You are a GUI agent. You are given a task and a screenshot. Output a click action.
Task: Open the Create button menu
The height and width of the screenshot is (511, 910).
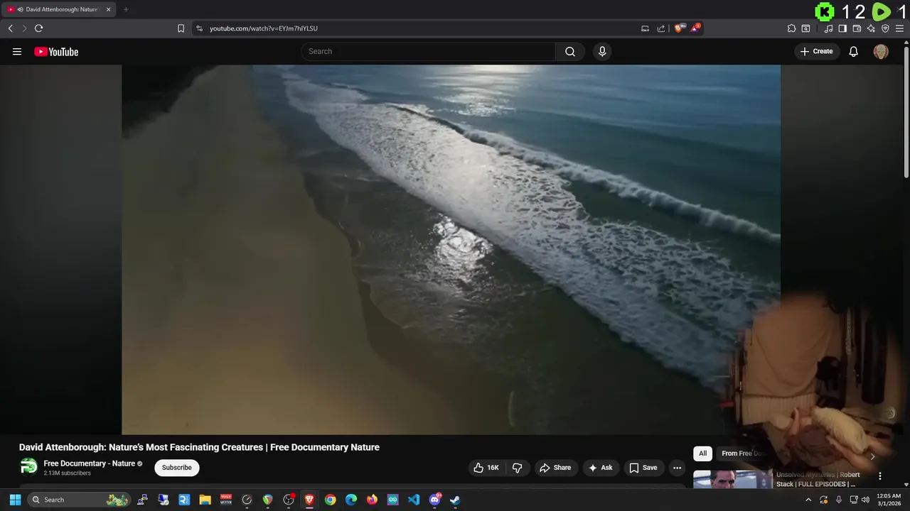click(x=817, y=51)
